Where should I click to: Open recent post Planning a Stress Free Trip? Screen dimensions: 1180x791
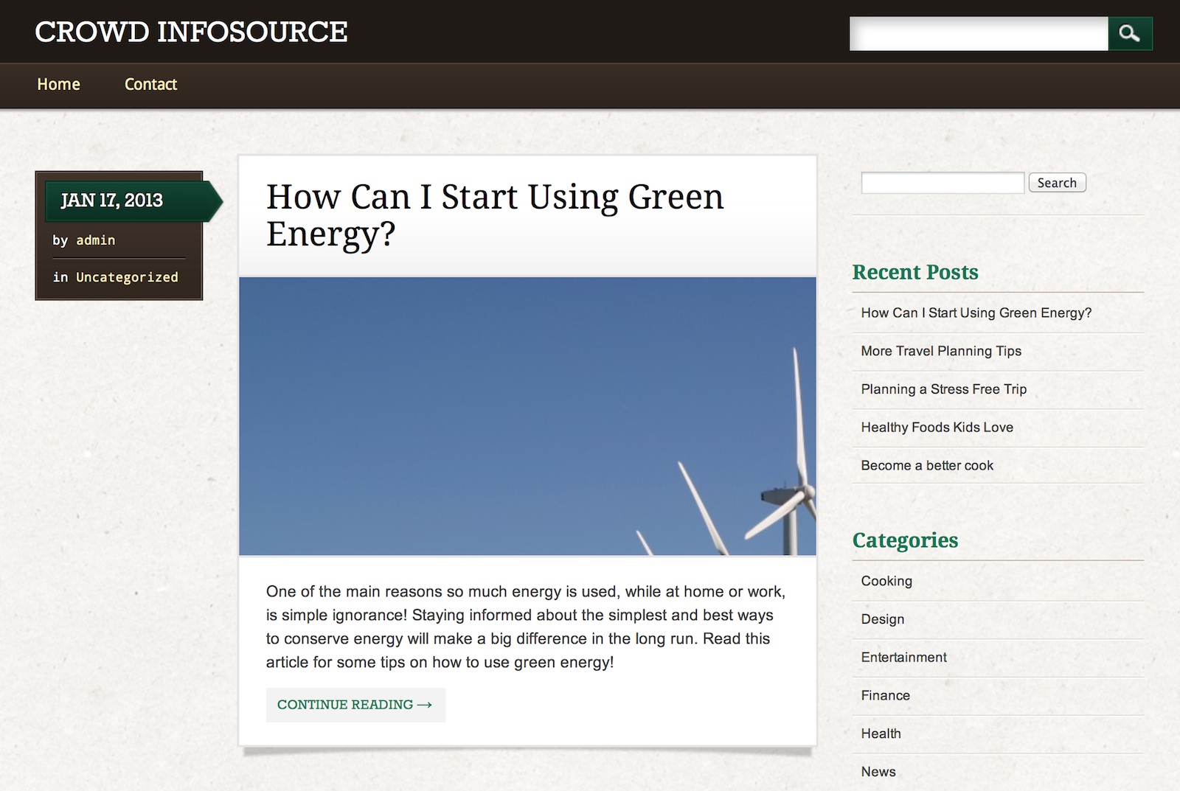point(943,389)
